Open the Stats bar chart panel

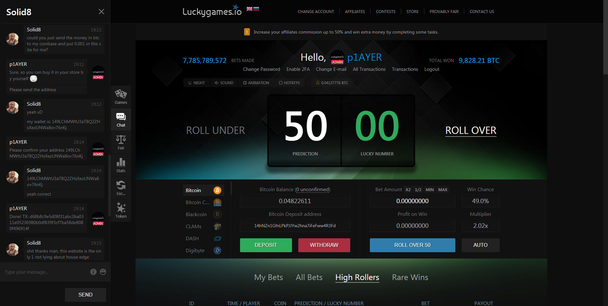[x=121, y=165]
